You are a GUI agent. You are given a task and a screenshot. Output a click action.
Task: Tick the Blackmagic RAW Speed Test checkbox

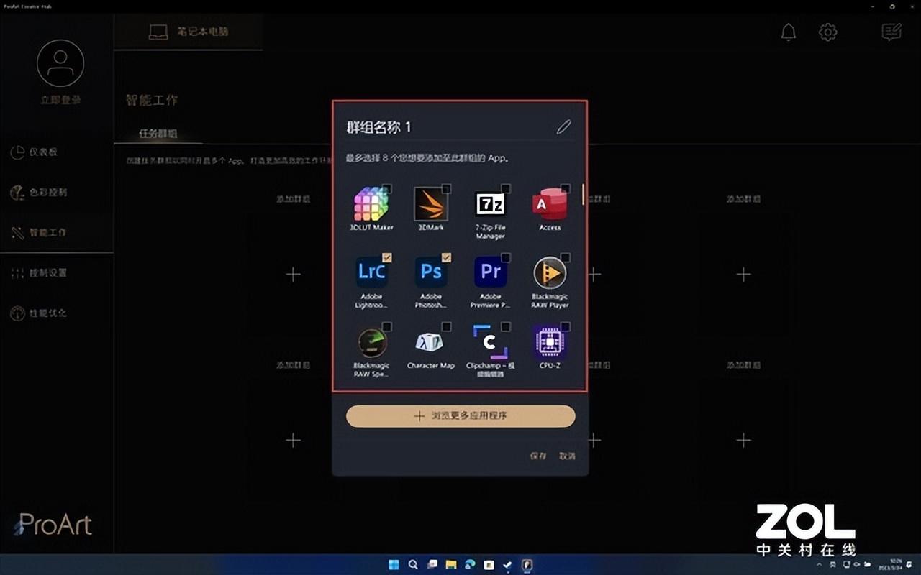[387, 326]
